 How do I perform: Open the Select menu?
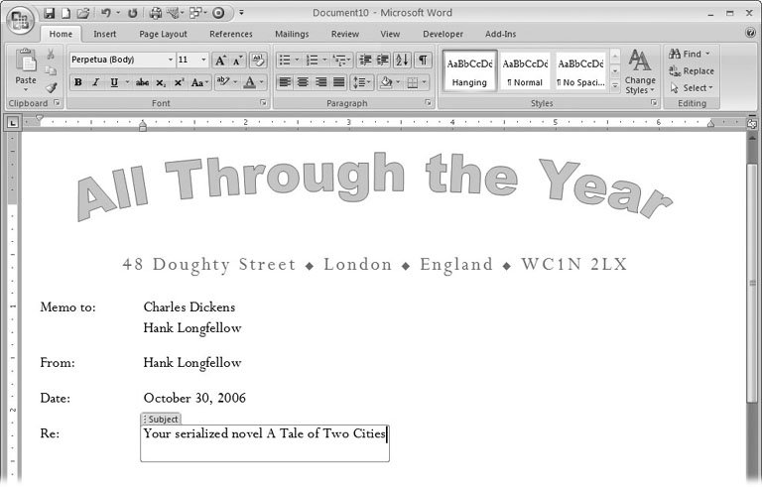692,88
